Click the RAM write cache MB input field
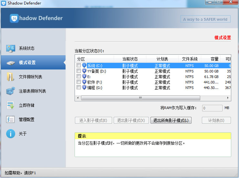The width and height of the screenshot is (239, 178). [212, 108]
